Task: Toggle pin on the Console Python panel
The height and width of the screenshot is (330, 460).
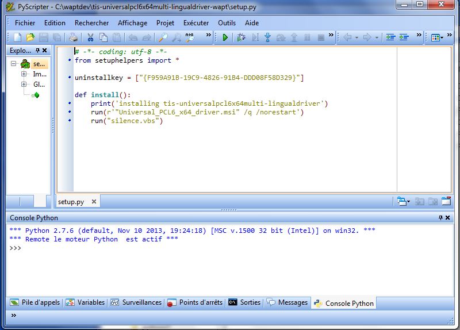Action: pos(440,218)
